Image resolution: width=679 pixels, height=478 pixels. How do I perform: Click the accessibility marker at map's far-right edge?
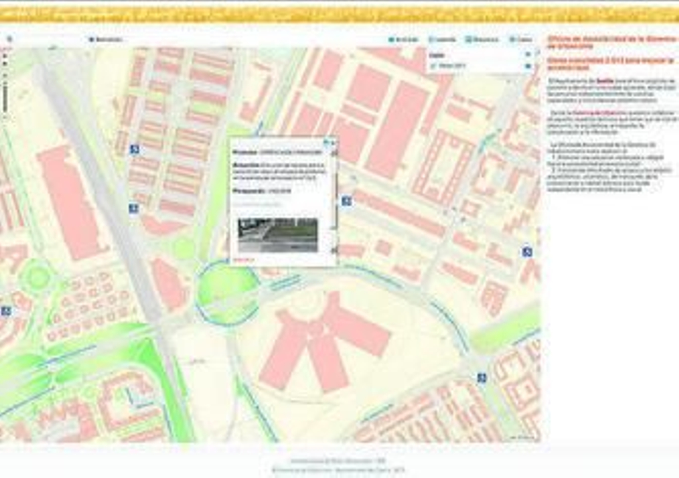click(x=527, y=252)
